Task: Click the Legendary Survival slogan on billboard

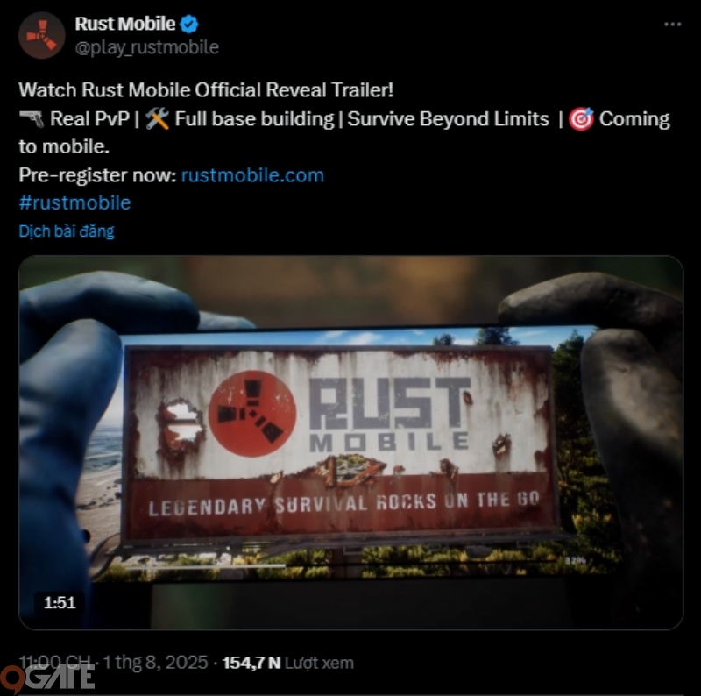Action: [x=343, y=504]
